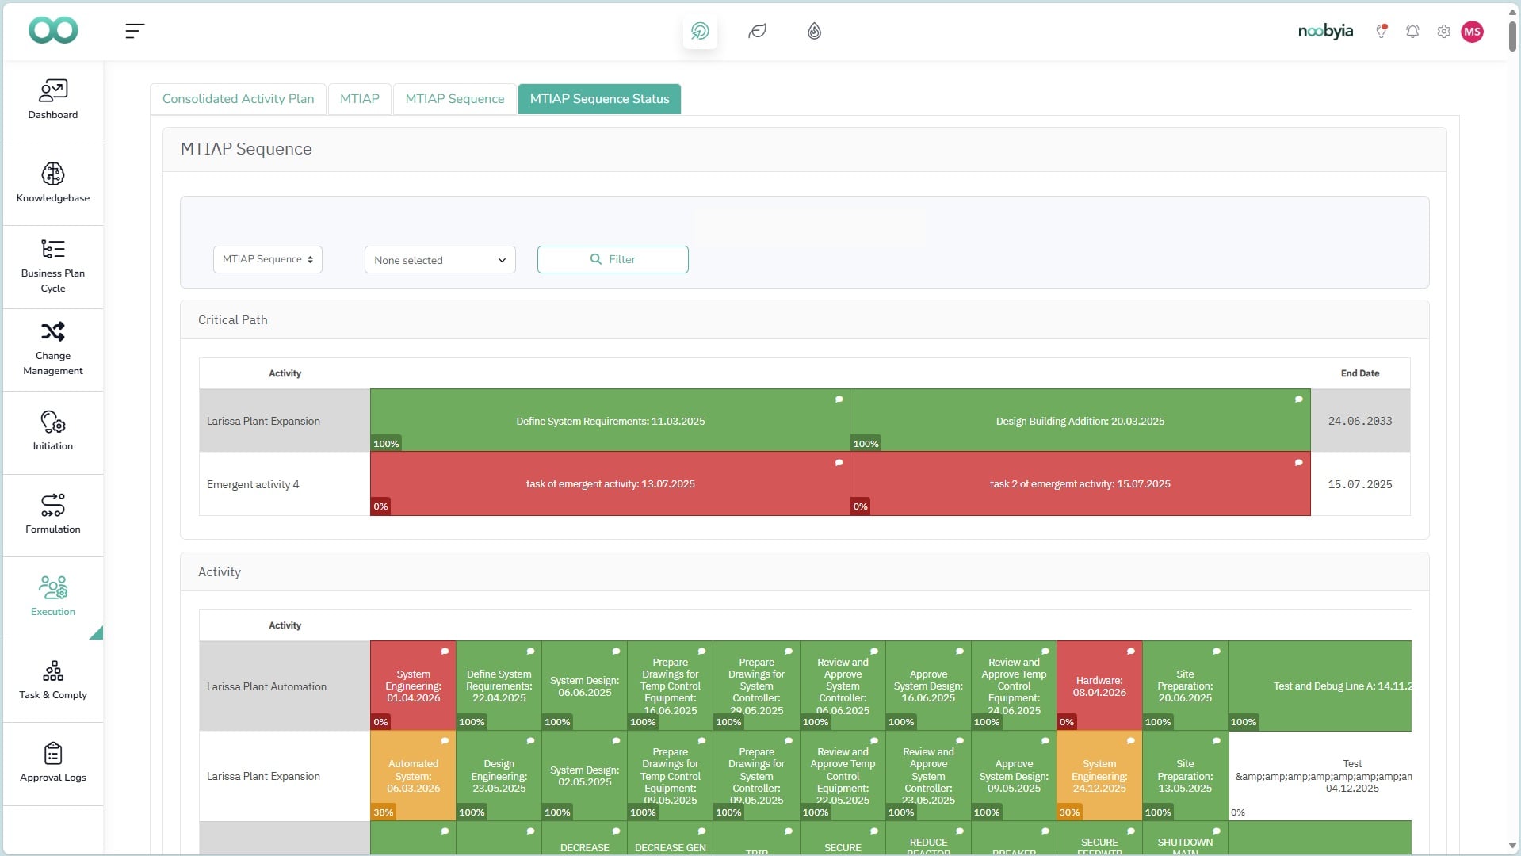Select Site Preparation 13.05.2025 cell
Viewport: 1521px width, 856px height.
1185,776
